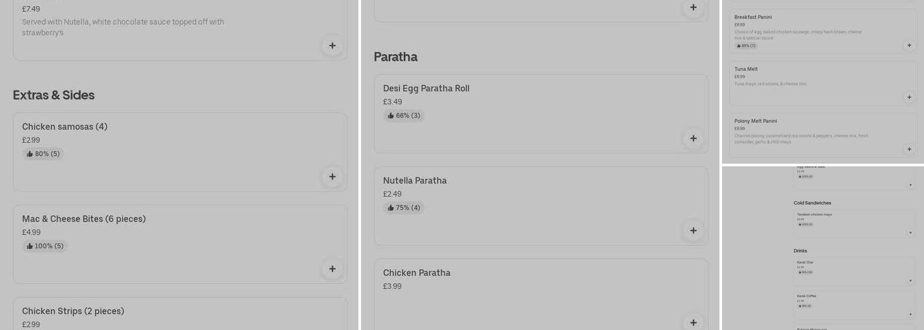Add Chicken samosas to the basket
This screenshot has width=924, height=330.
point(332,177)
